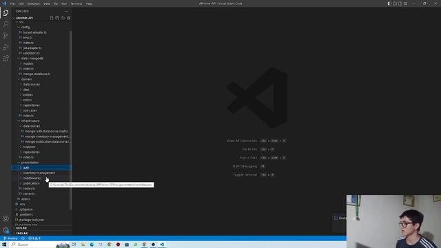Open the Terminal menu
This screenshot has width=441, height=248.
point(76,3)
